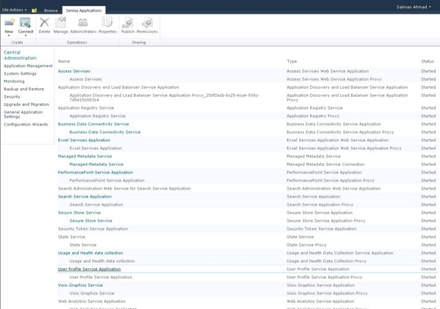
Task: Open Application Management in sidebar
Action: click(28, 66)
